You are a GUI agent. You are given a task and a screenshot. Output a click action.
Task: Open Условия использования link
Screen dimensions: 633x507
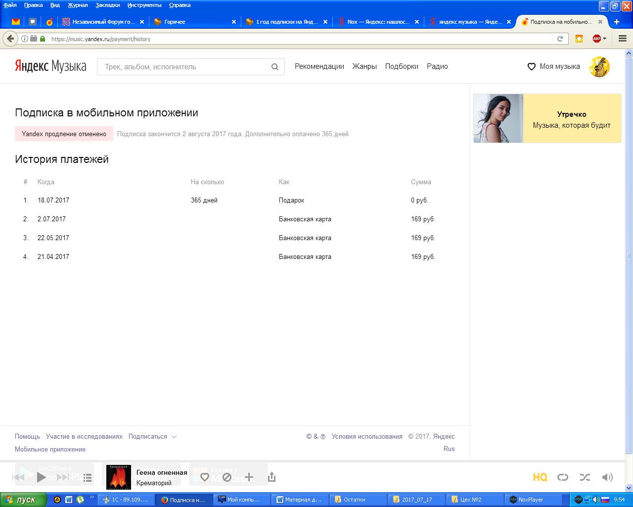367,437
